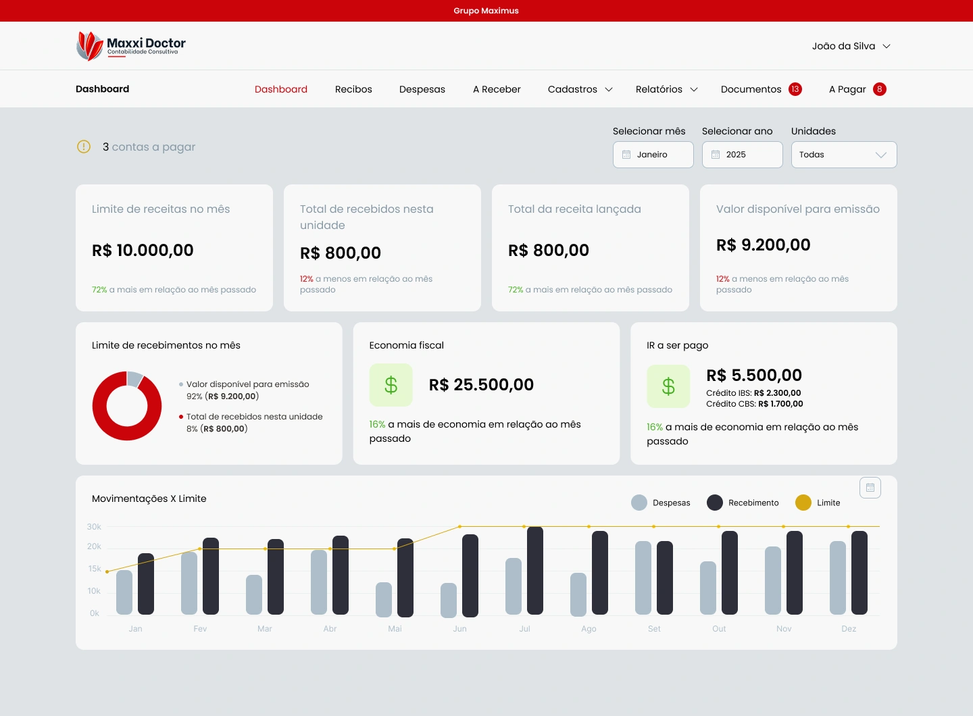The image size is (973, 716).
Task: Switch to the Recibos tab
Action: tap(353, 89)
